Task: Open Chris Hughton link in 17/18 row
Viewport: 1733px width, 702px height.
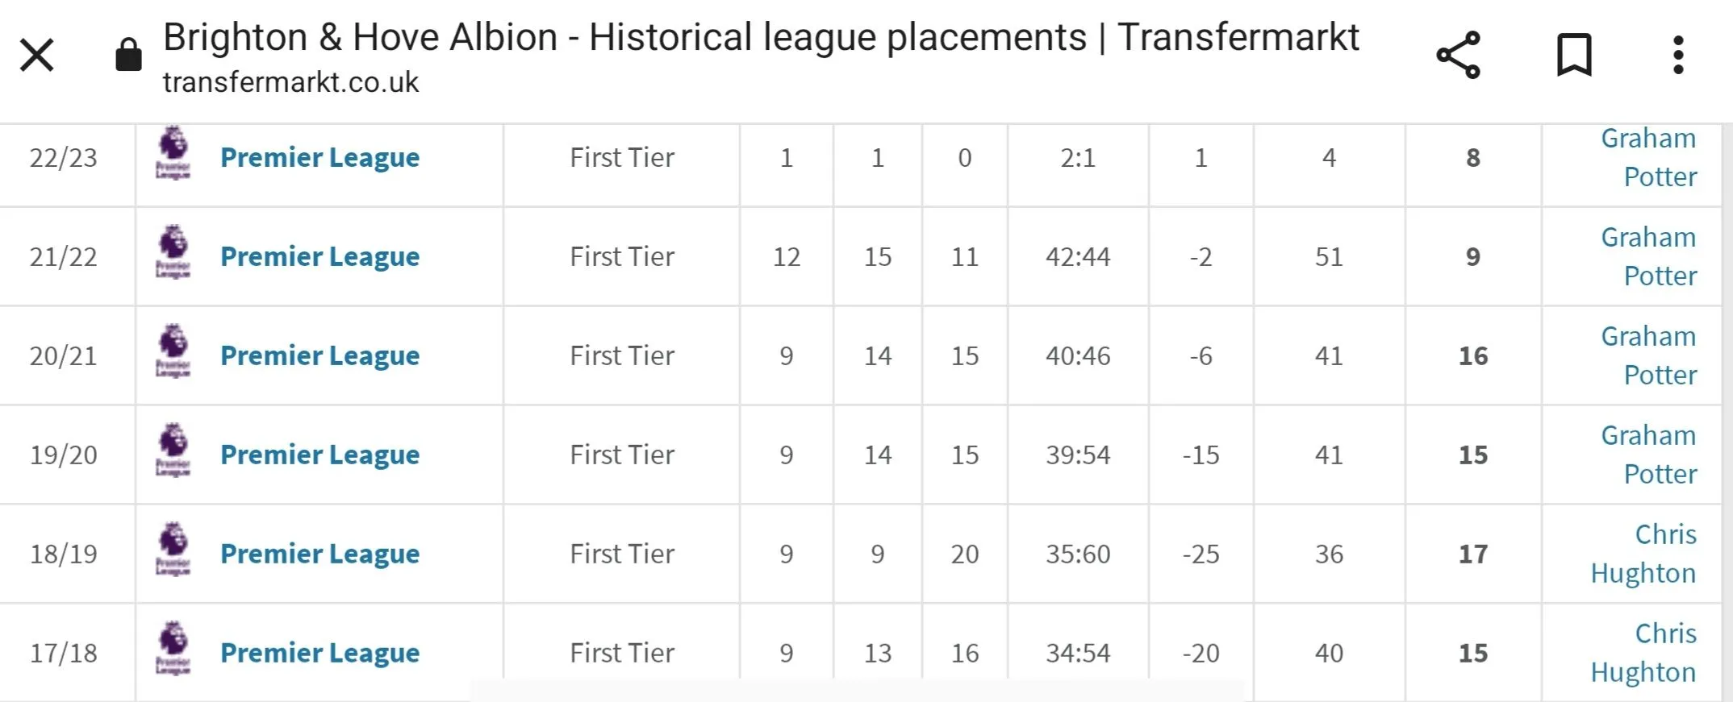Action: pyautogui.click(x=1644, y=653)
